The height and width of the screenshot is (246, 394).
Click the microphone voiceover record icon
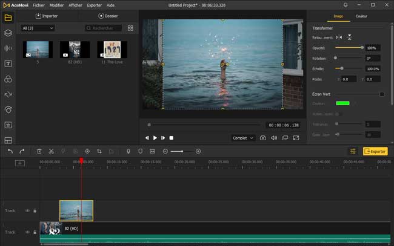click(x=129, y=151)
